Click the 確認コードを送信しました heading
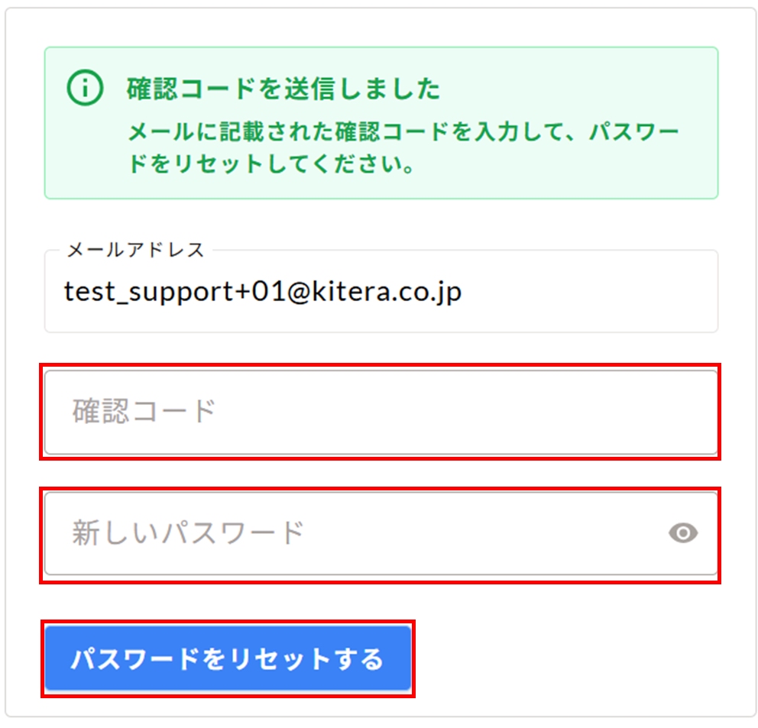The height and width of the screenshot is (728, 758). 283,89
